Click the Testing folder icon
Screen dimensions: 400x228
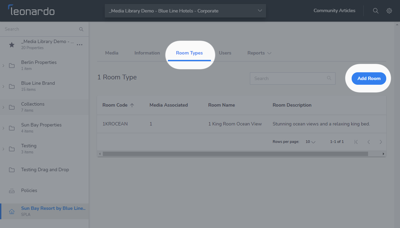click(x=12, y=149)
